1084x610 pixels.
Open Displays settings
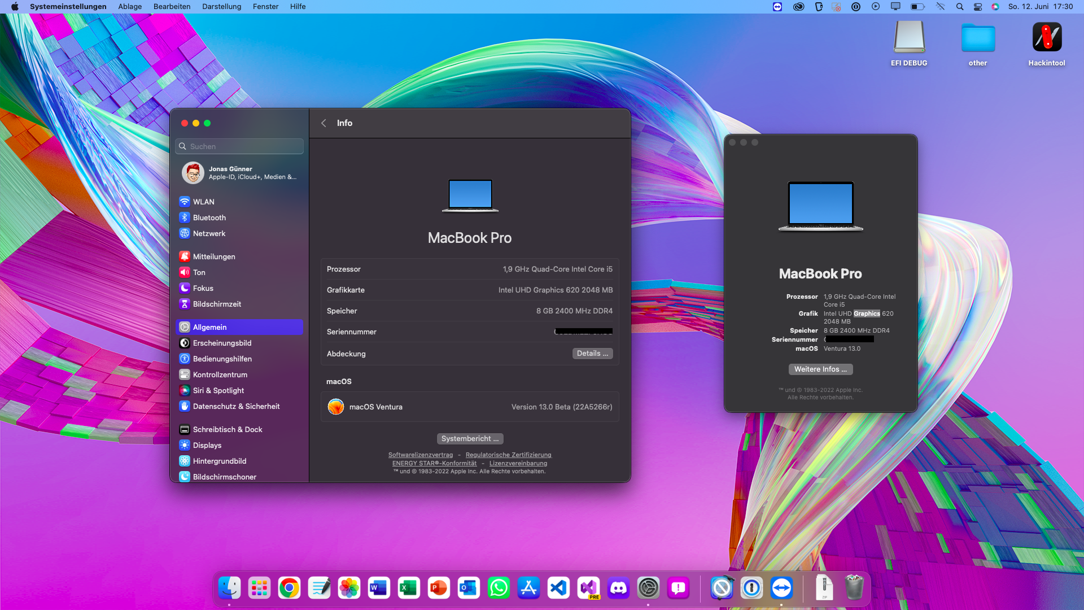[239, 445]
